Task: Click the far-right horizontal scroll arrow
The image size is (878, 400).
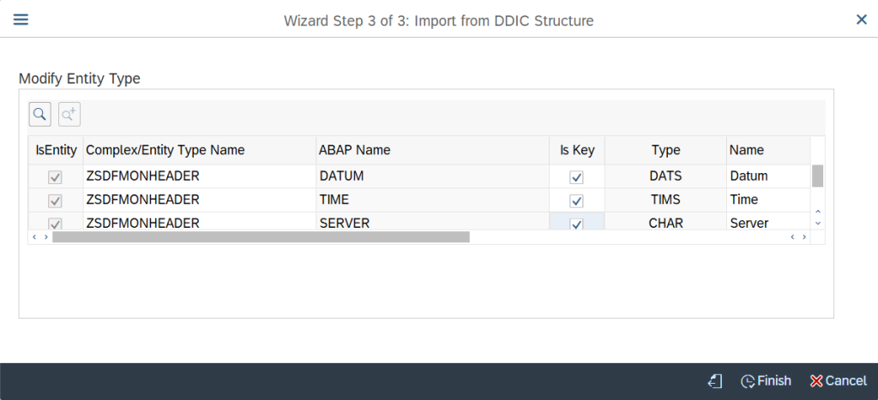Action: (804, 237)
